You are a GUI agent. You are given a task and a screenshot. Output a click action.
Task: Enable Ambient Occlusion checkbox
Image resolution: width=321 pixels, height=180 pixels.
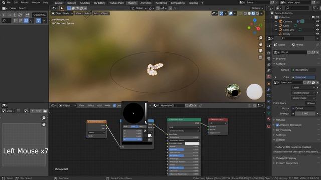(277, 125)
